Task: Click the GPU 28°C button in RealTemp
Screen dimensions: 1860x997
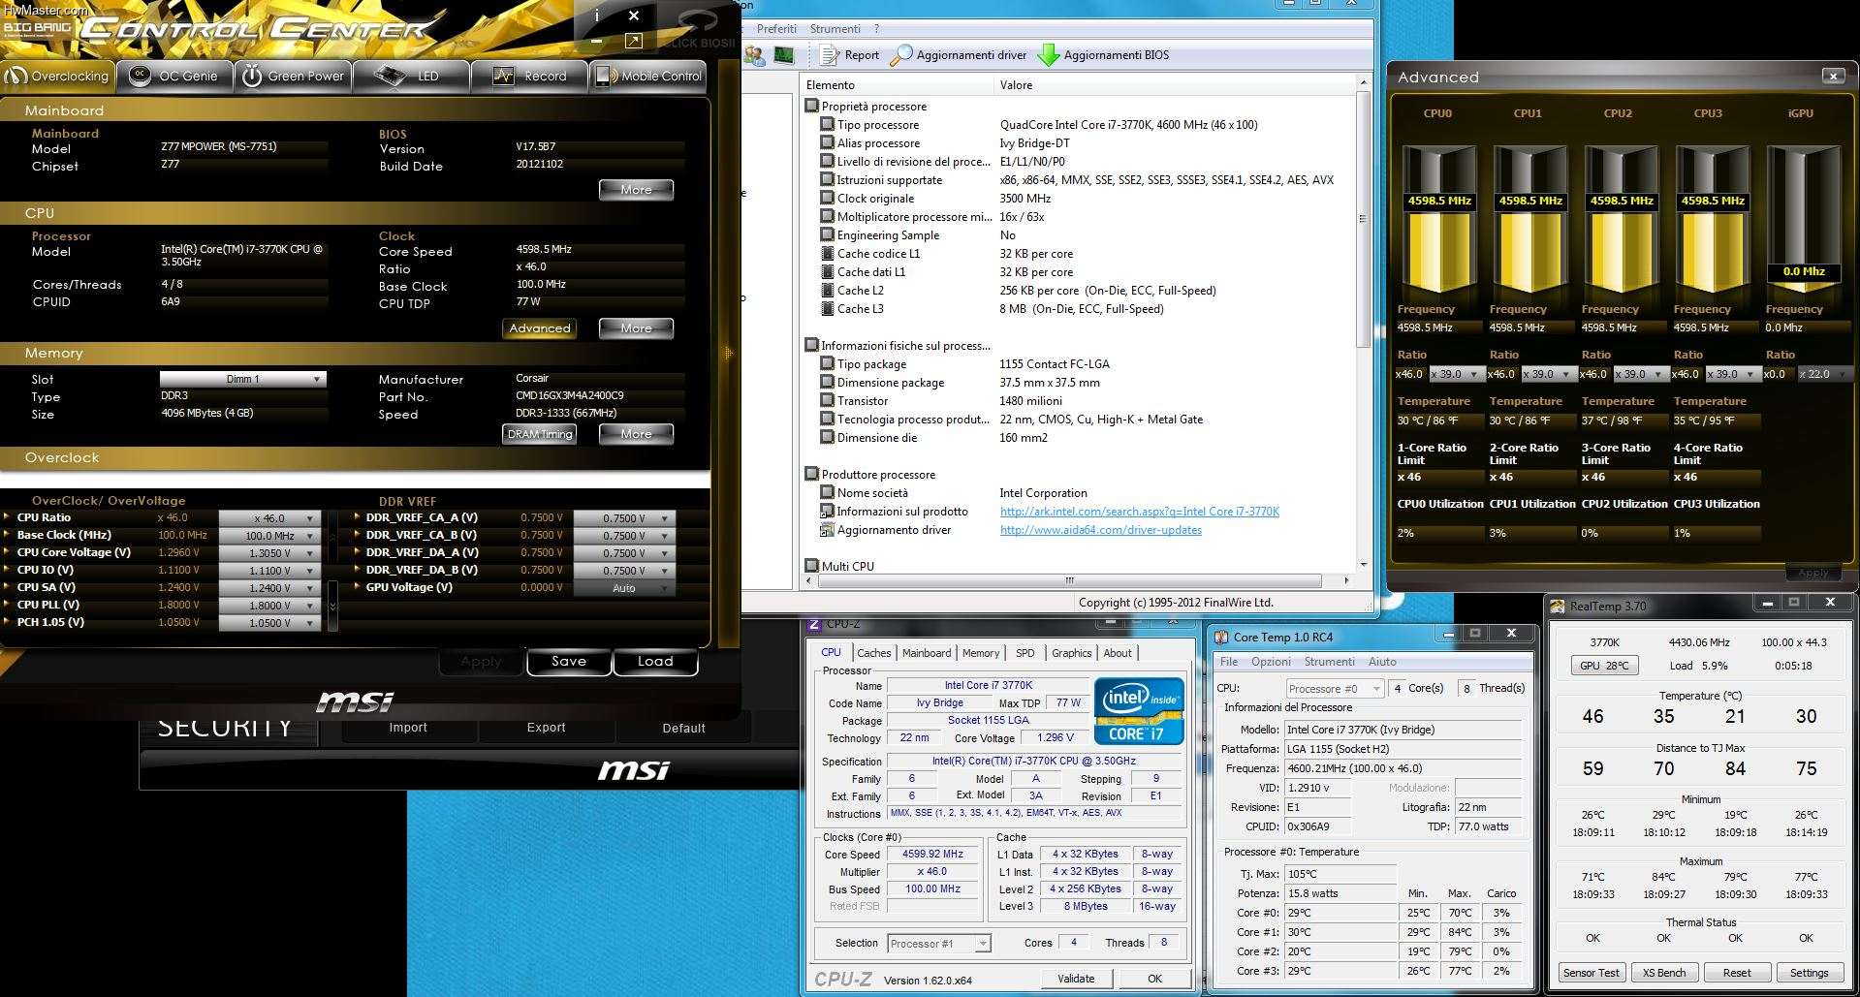Action: point(1604,666)
